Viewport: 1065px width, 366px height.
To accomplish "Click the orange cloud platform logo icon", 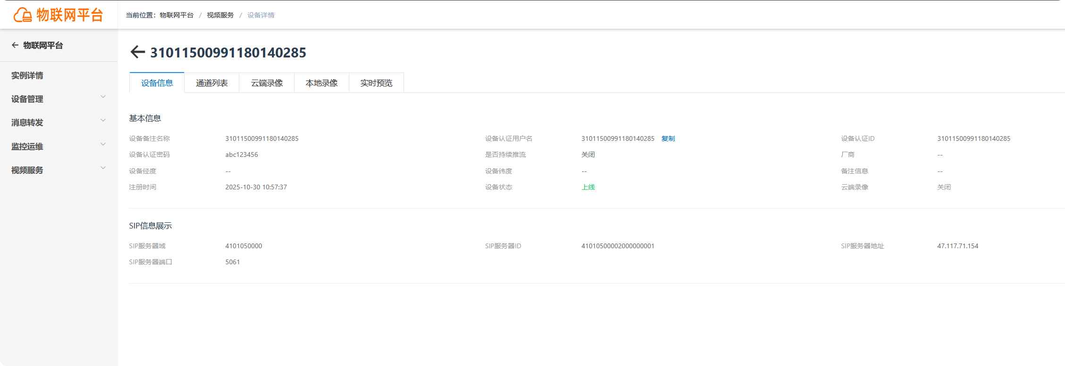I will (x=22, y=15).
